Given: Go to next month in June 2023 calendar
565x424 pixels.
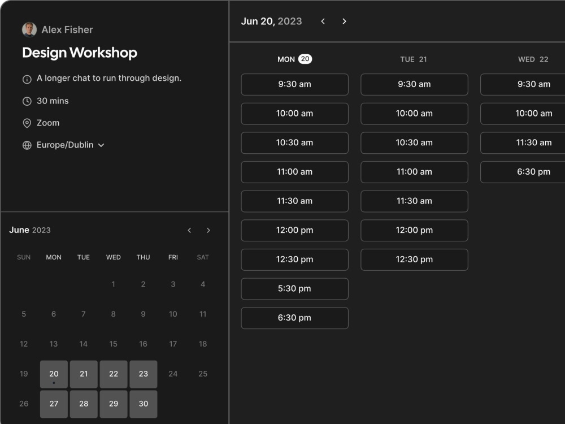Looking at the screenshot, I should point(208,231).
